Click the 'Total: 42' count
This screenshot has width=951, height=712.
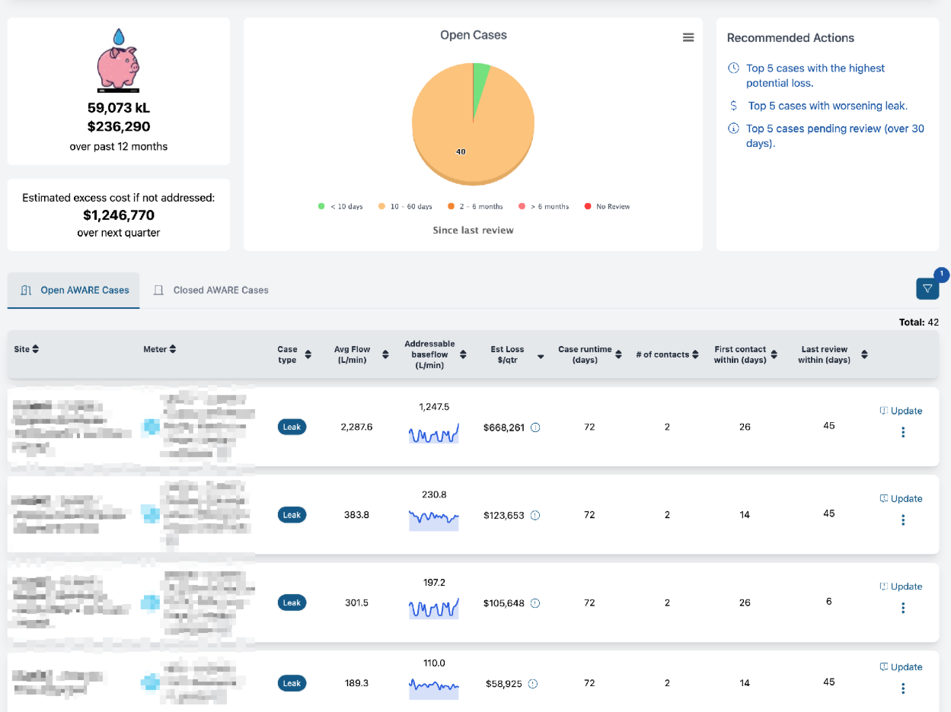(918, 323)
